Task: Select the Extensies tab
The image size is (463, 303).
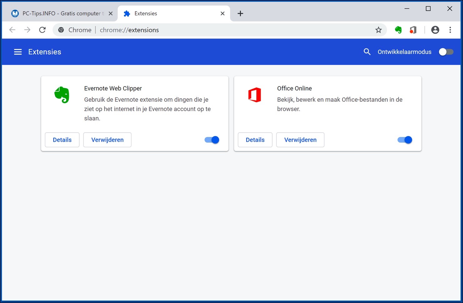Action: click(174, 13)
